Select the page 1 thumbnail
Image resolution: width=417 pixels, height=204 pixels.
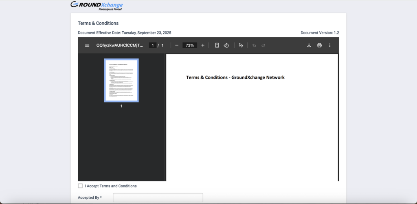tap(121, 80)
